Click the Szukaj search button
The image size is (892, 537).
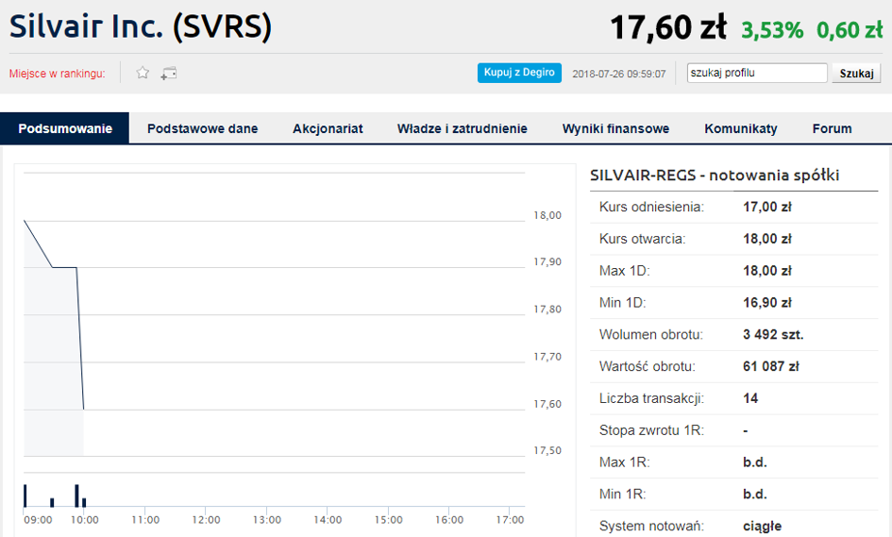(856, 74)
